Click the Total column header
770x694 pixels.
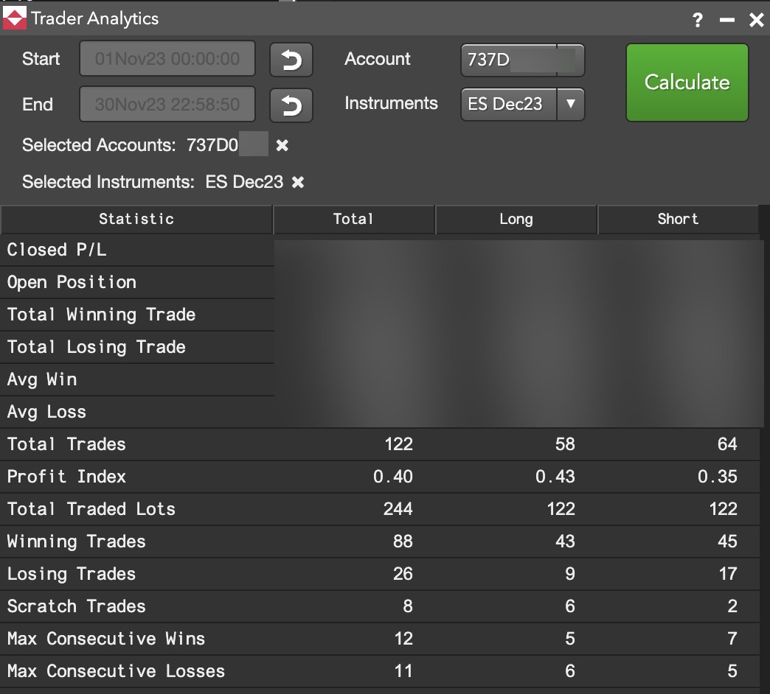pos(353,219)
